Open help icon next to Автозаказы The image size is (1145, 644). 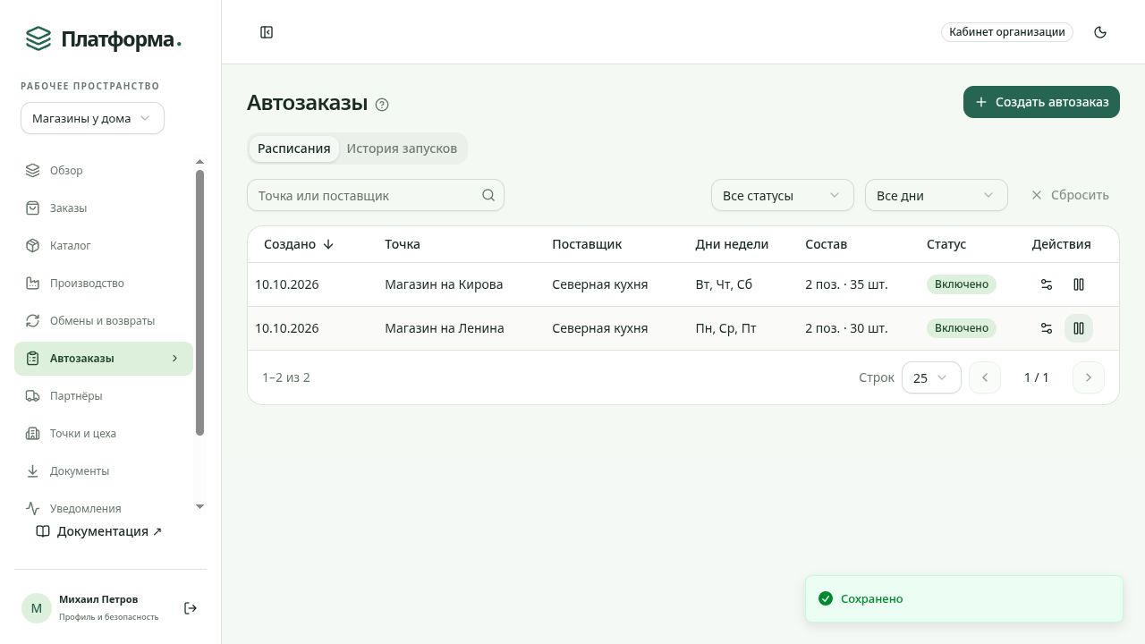(382, 105)
